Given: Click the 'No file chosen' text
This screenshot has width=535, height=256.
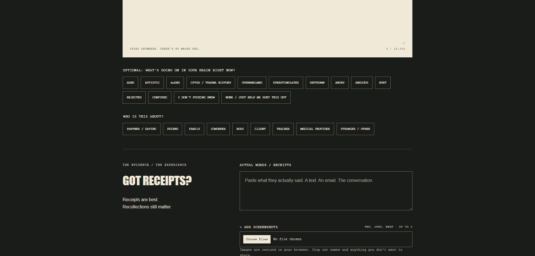Looking at the screenshot, I should [x=287, y=239].
